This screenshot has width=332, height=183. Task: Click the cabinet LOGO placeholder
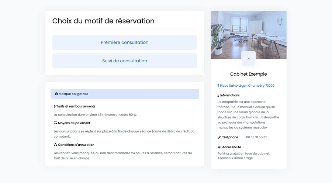[249, 58]
